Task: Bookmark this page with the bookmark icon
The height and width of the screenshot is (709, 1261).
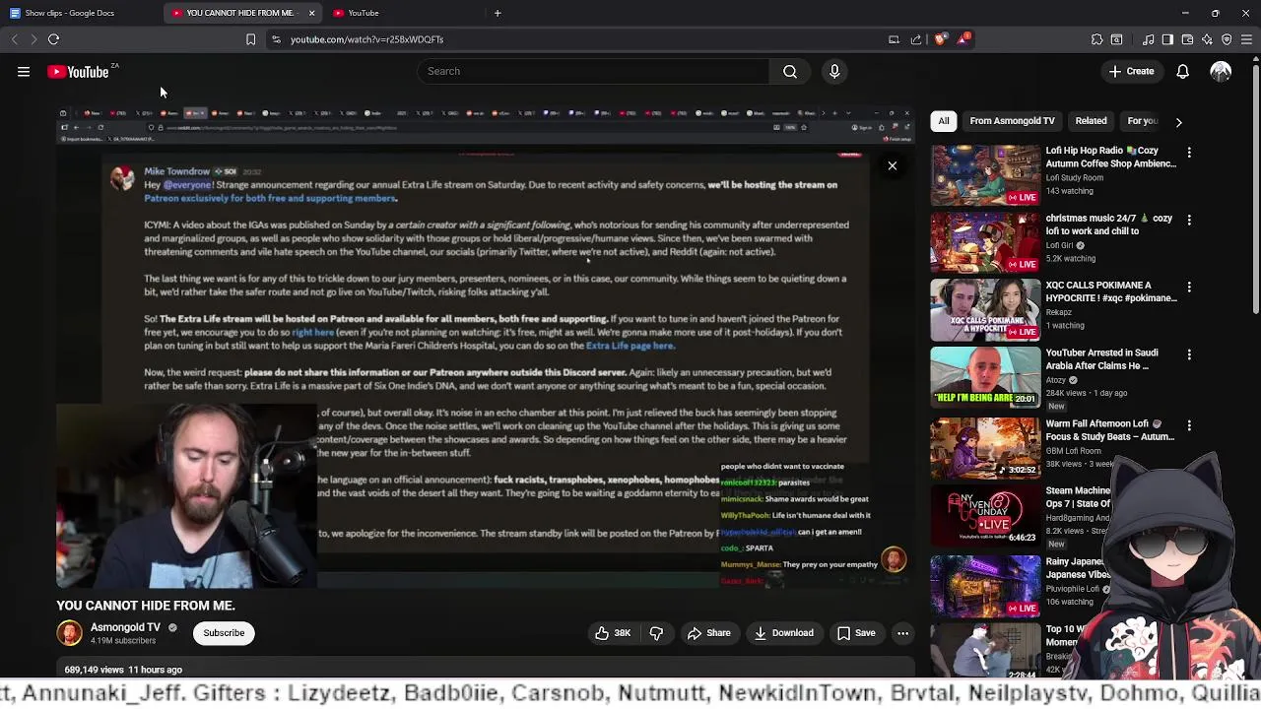Action: click(x=250, y=39)
